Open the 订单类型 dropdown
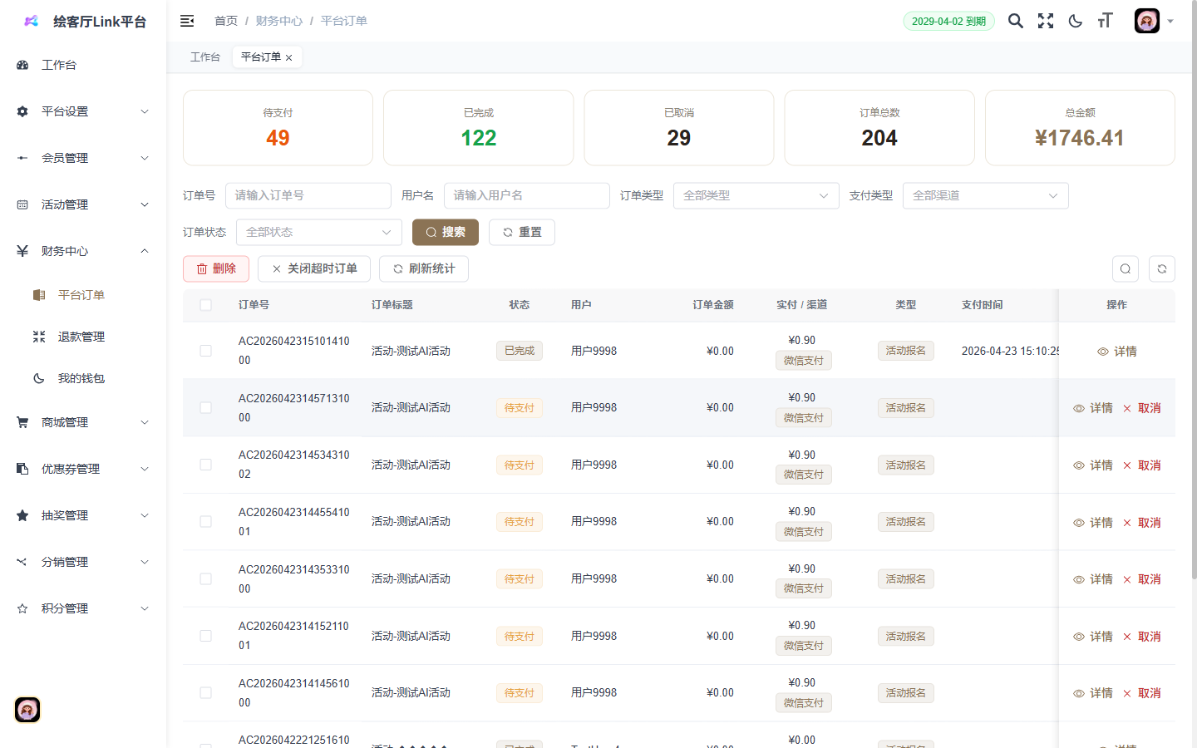The height and width of the screenshot is (748, 1197). click(755, 195)
